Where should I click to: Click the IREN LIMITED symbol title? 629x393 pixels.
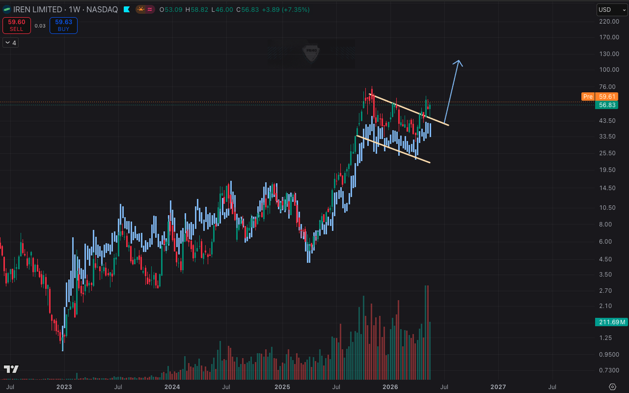pos(37,9)
